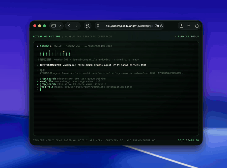The image size is (227, 168).
Task: Toggle the Safari sidebar icon
Action: [x=53, y=26]
